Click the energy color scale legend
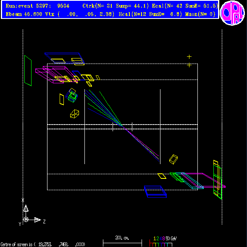The width and height of the screenshot is (247, 247). tap(163, 242)
